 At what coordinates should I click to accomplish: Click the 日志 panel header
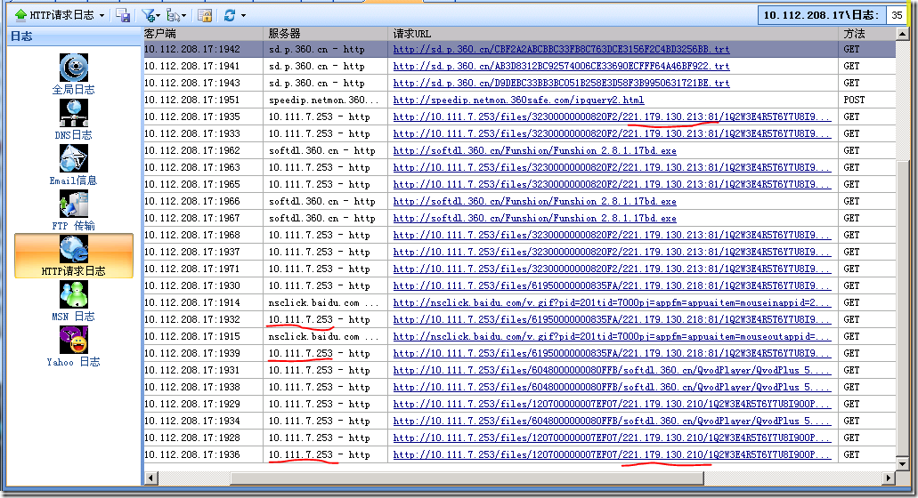75,36
